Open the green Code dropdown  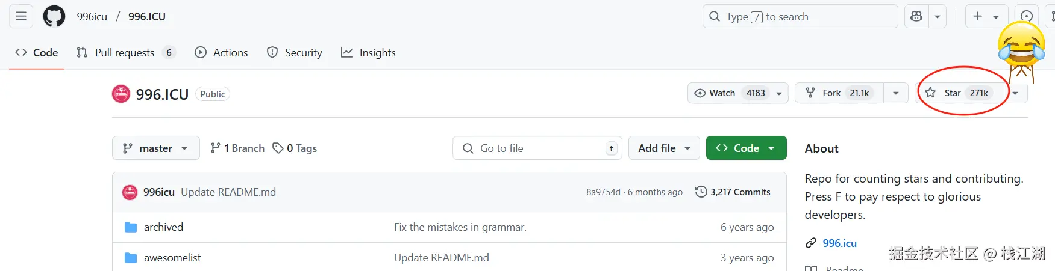tap(746, 148)
